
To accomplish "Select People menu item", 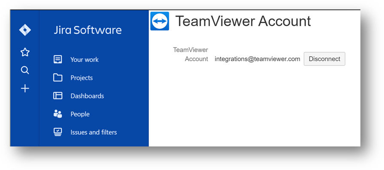I will [80, 114].
